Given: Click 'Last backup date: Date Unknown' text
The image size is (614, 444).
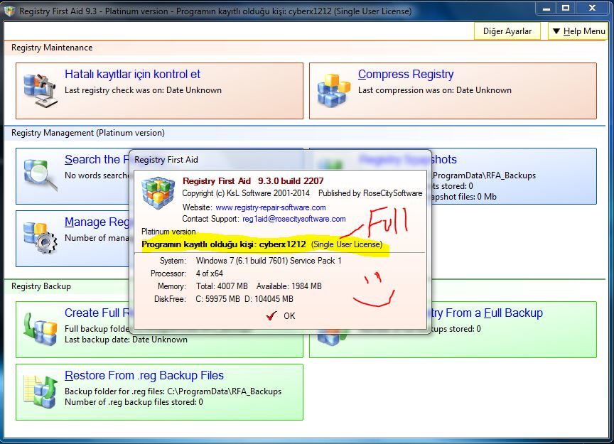Looking at the screenshot, I should [x=126, y=340].
